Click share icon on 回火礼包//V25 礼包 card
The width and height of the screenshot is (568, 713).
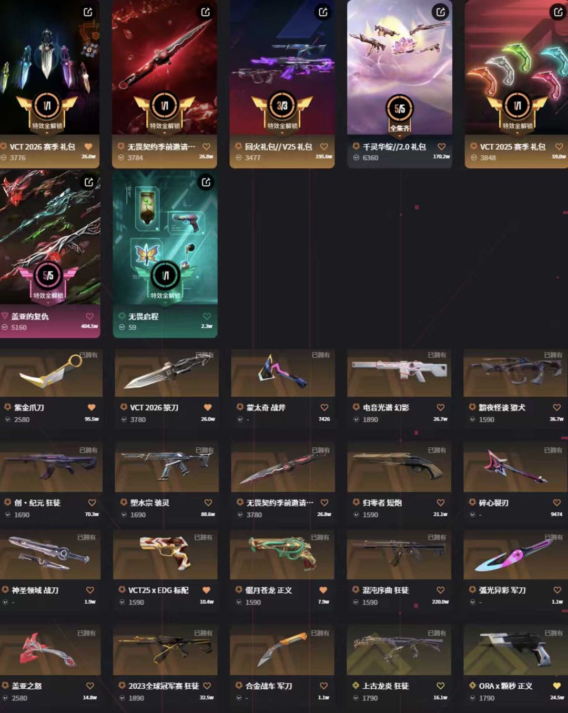(x=323, y=12)
